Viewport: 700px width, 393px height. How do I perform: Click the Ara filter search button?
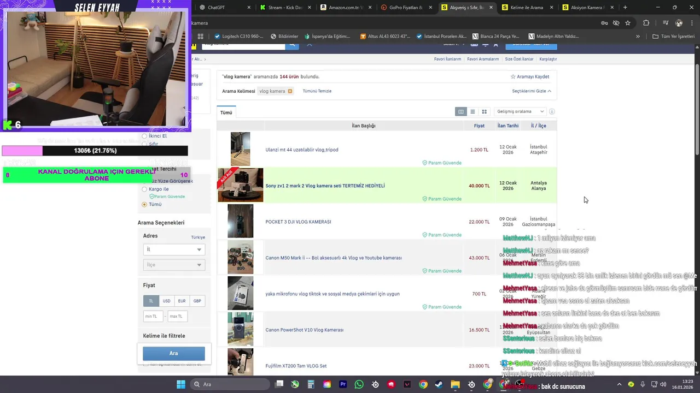point(174,353)
